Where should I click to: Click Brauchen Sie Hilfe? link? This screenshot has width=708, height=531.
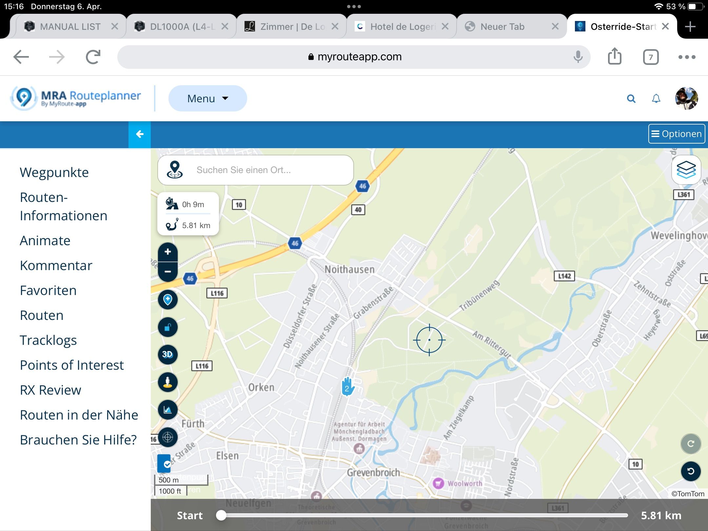[x=78, y=440]
